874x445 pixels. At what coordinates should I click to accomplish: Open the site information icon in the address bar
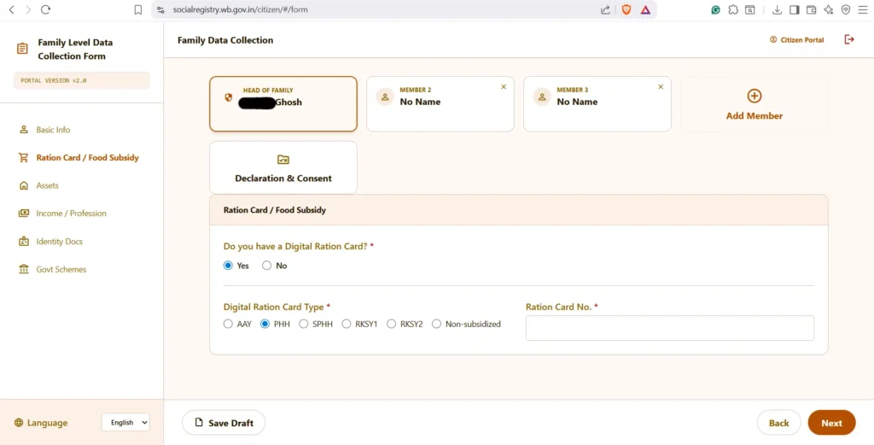[x=161, y=9]
